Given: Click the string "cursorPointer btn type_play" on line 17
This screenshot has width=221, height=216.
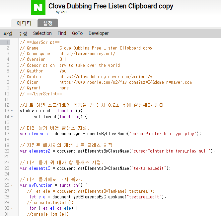Looking at the screenshot, I should click(163, 134).
